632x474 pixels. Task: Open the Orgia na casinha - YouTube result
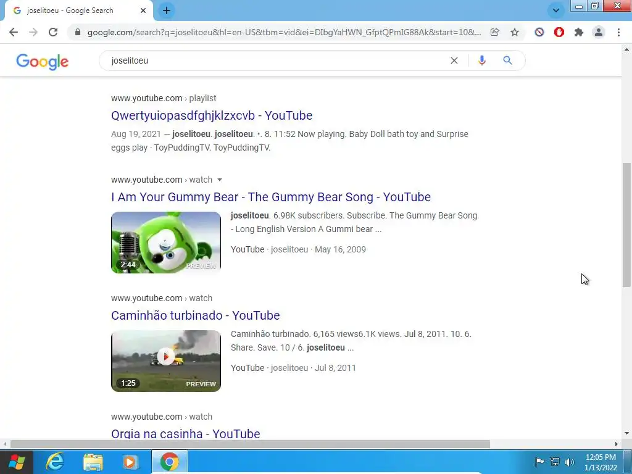click(185, 434)
